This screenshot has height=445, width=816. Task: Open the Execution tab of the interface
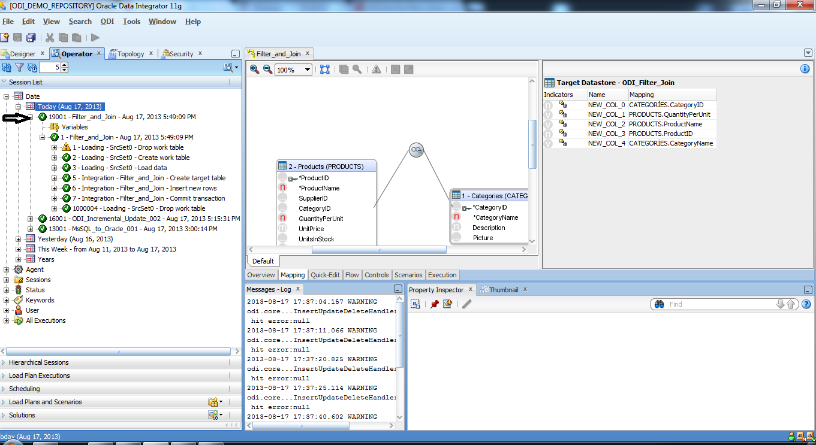click(x=442, y=275)
